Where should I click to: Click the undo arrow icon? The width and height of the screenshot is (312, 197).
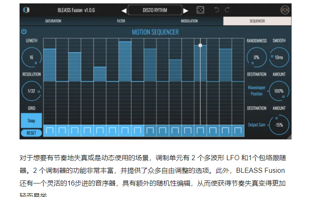pyautogui.click(x=217, y=10)
